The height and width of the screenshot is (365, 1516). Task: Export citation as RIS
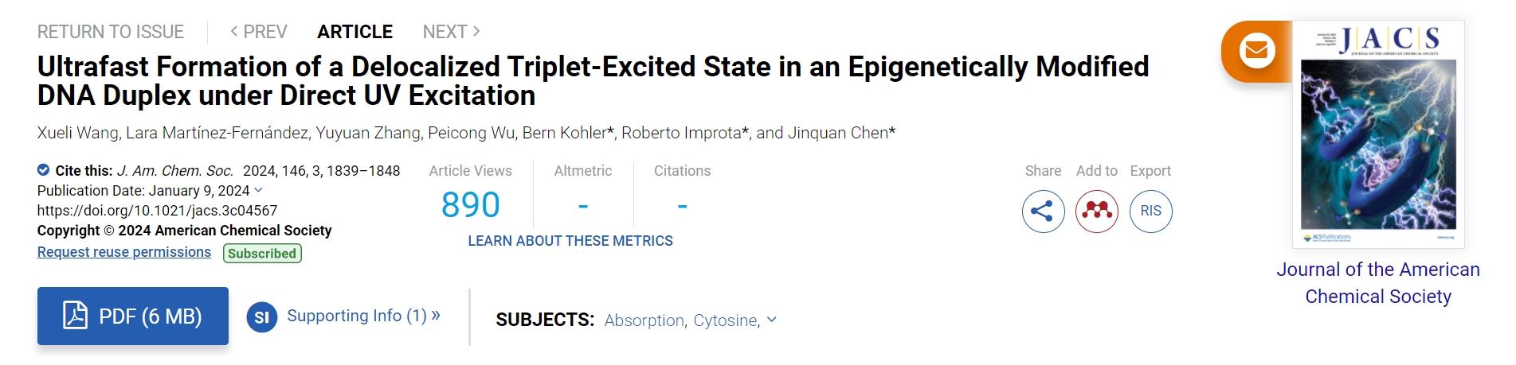tap(1150, 212)
